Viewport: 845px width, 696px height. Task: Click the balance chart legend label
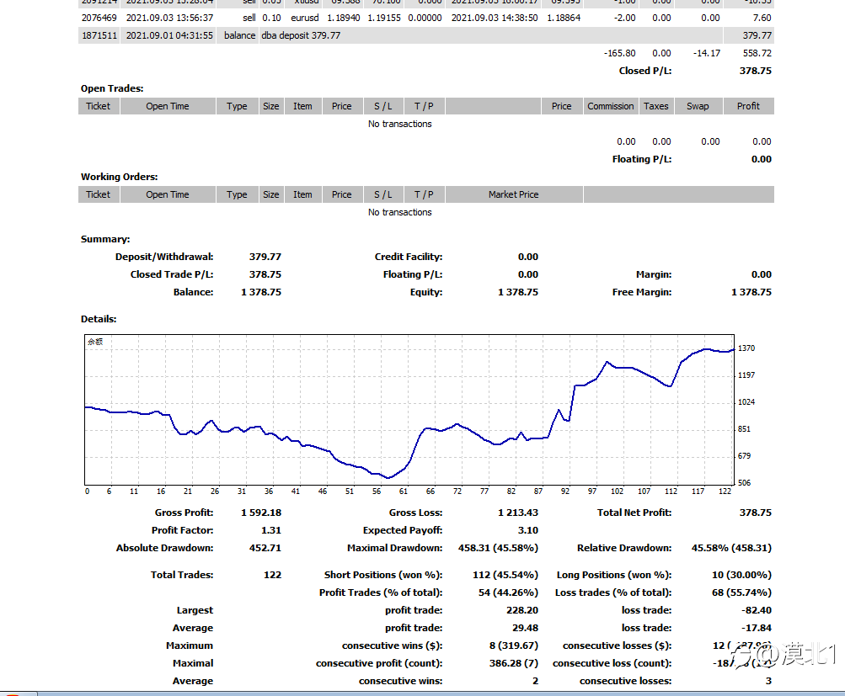pos(95,342)
